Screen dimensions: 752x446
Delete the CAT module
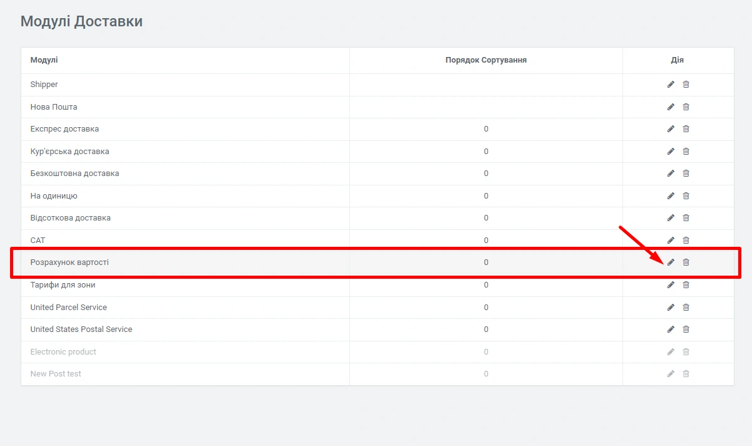coord(686,241)
